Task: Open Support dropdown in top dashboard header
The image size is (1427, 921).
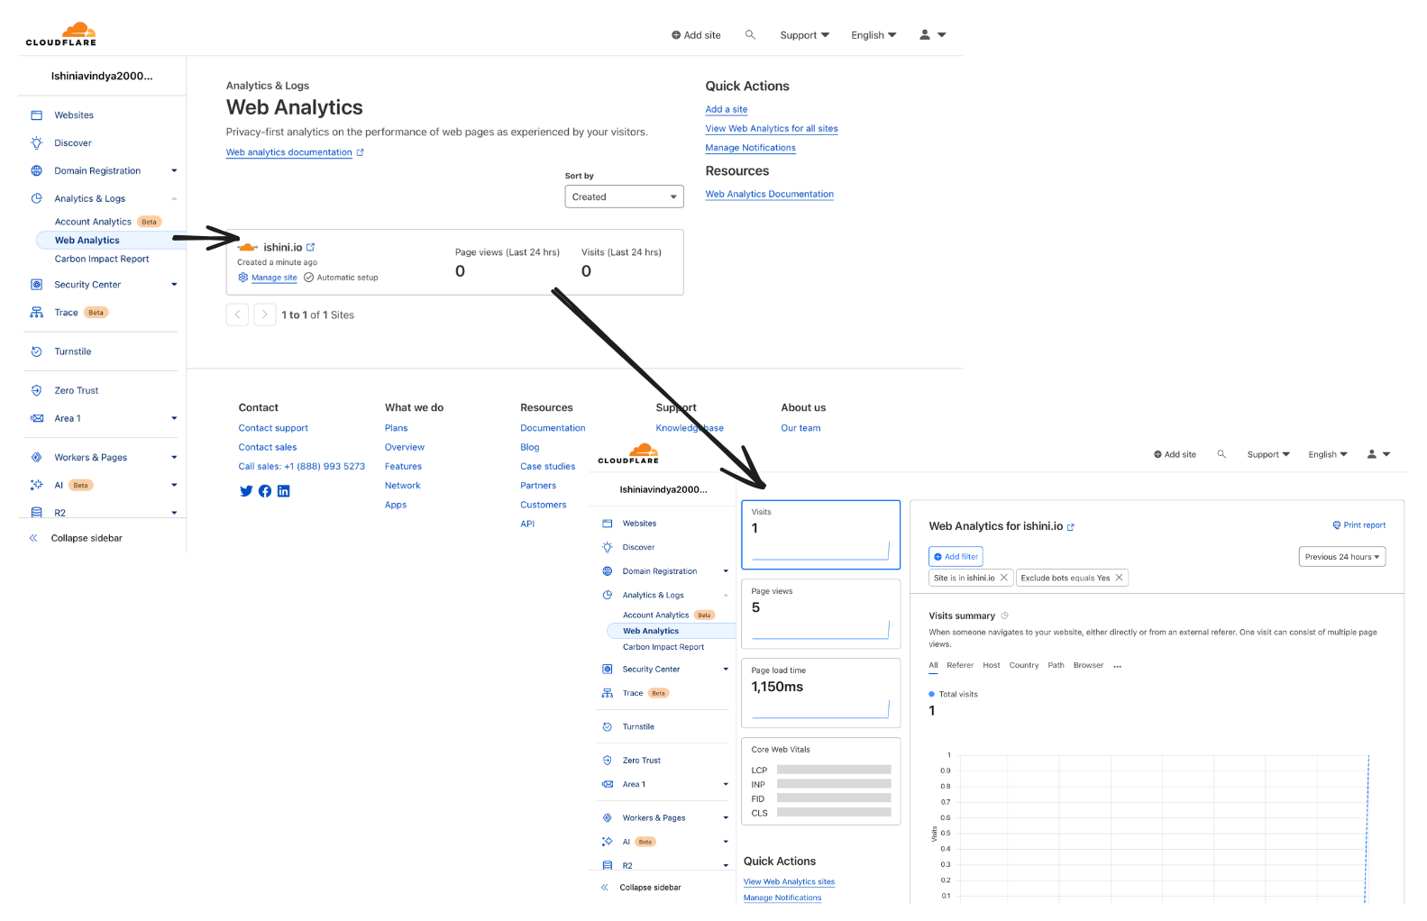Action: pos(804,35)
